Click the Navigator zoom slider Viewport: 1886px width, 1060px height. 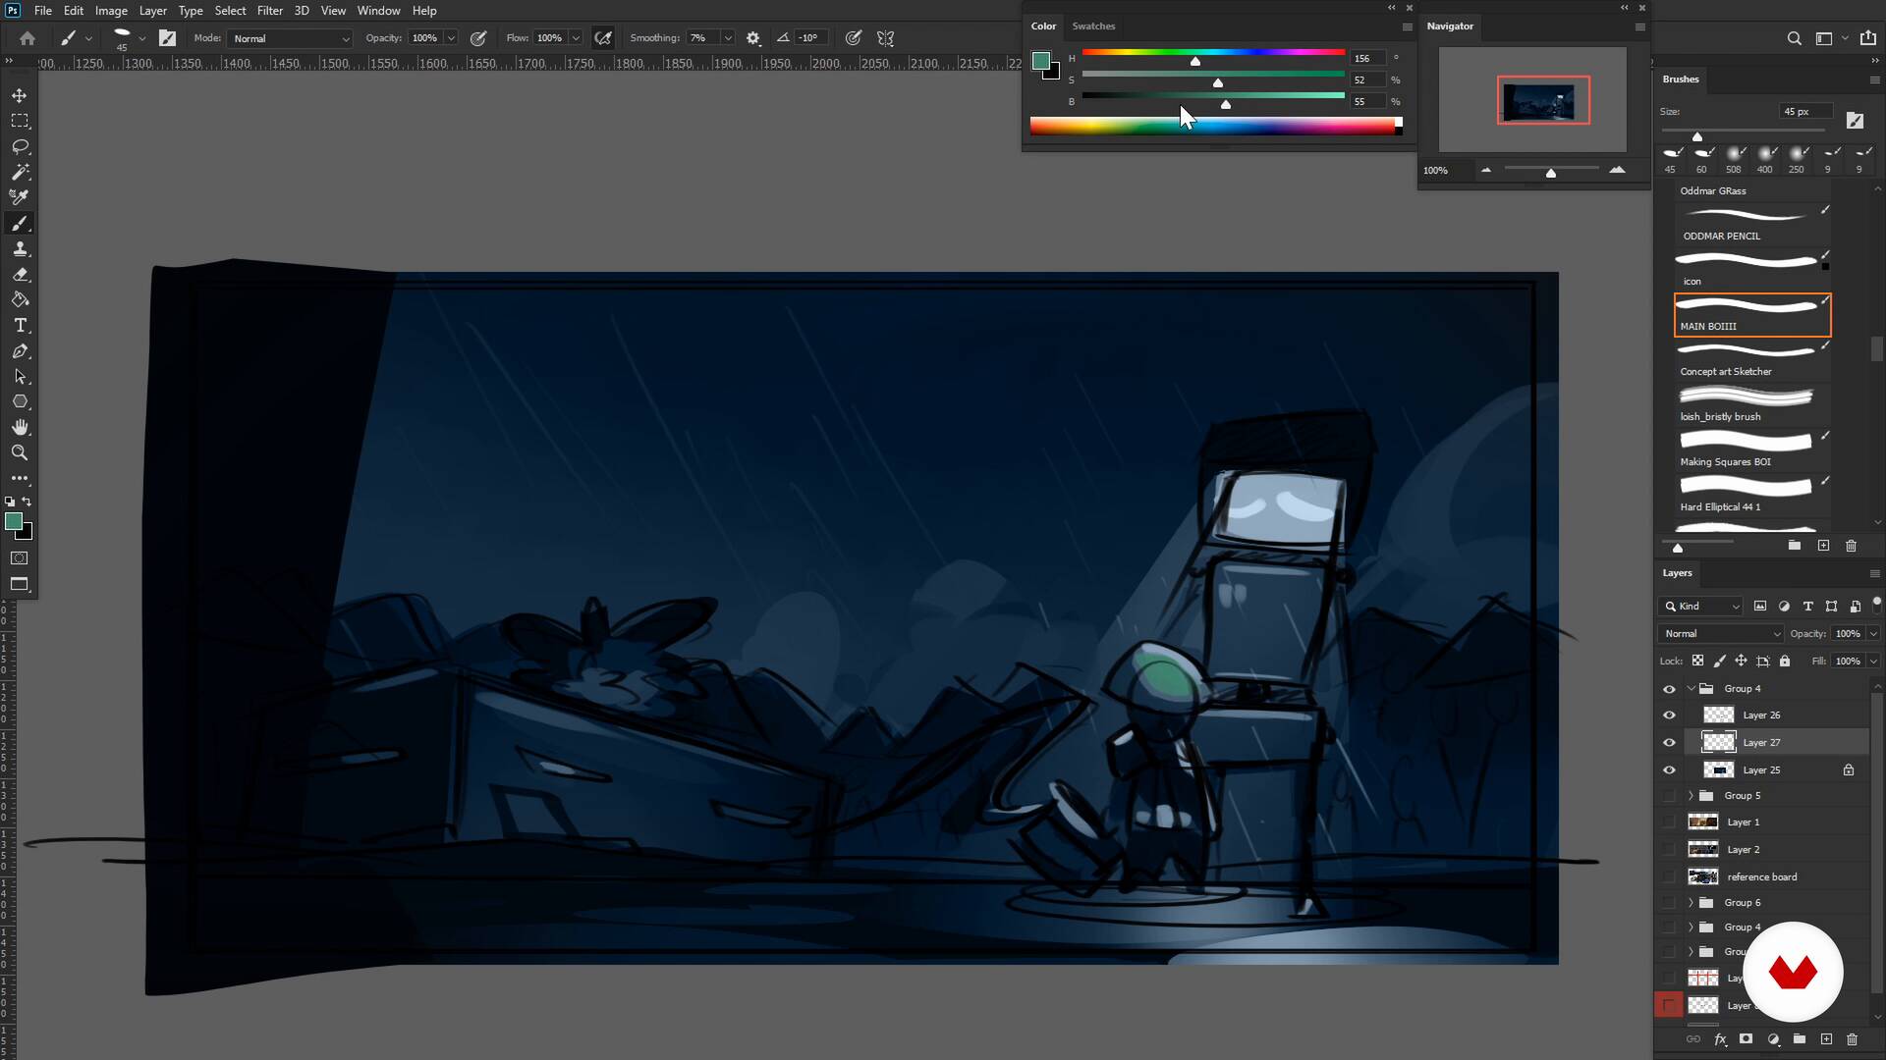[x=1551, y=170]
